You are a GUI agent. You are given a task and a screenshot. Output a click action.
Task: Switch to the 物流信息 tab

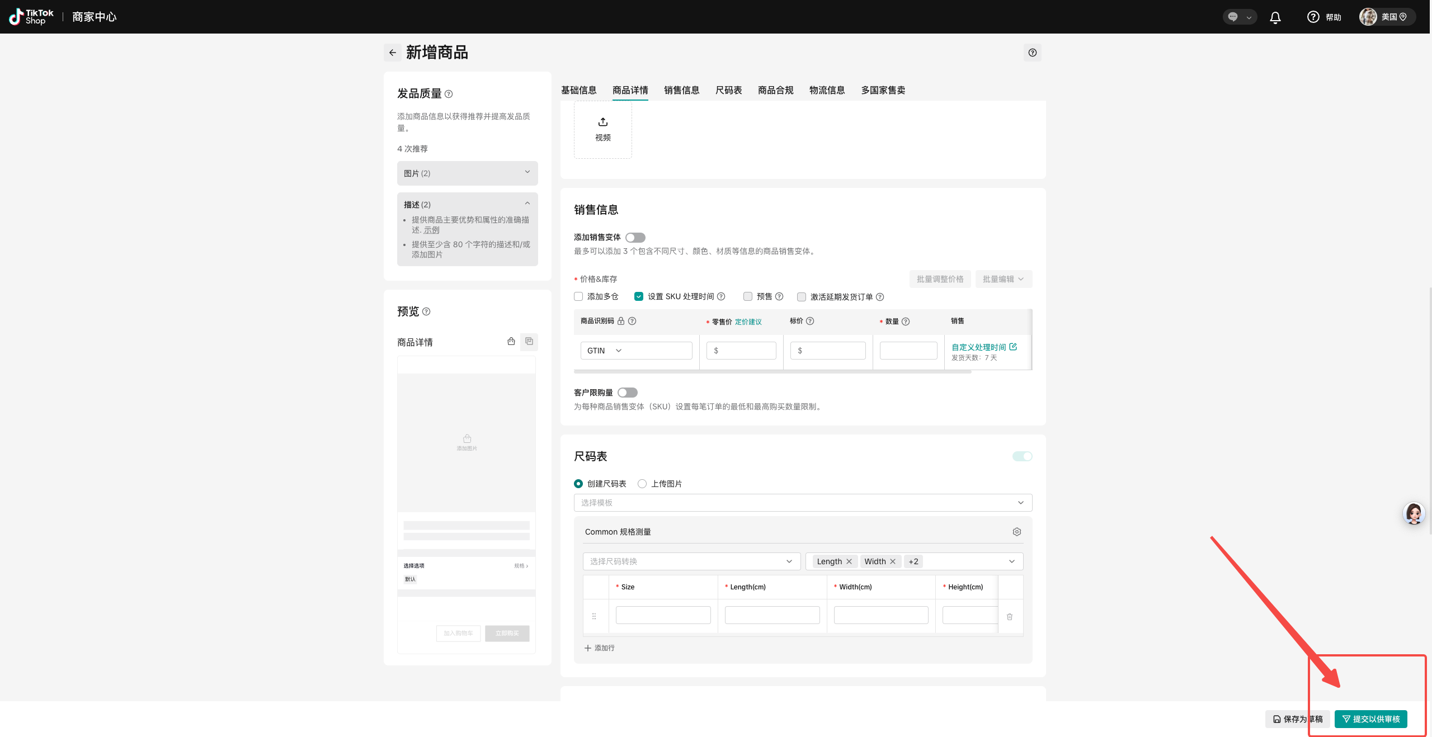[x=827, y=90]
